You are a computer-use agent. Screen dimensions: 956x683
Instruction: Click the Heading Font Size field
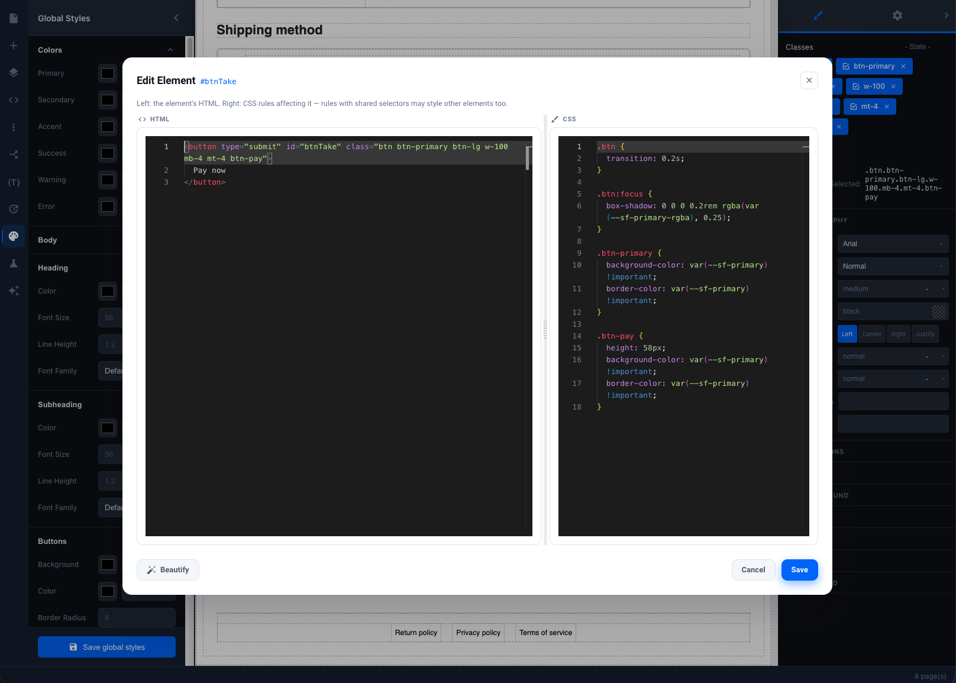(111, 318)
